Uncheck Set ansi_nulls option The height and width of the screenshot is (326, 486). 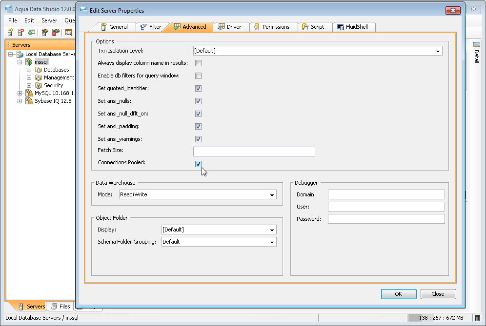coord(199,101)
